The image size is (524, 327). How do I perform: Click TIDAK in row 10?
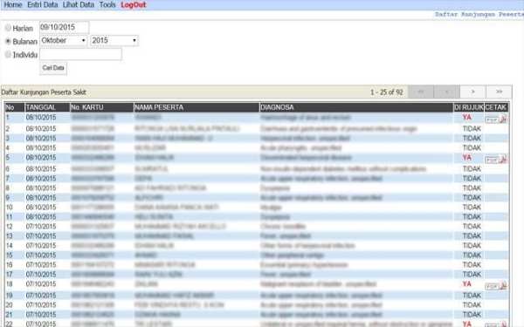(x=472, y=208)
